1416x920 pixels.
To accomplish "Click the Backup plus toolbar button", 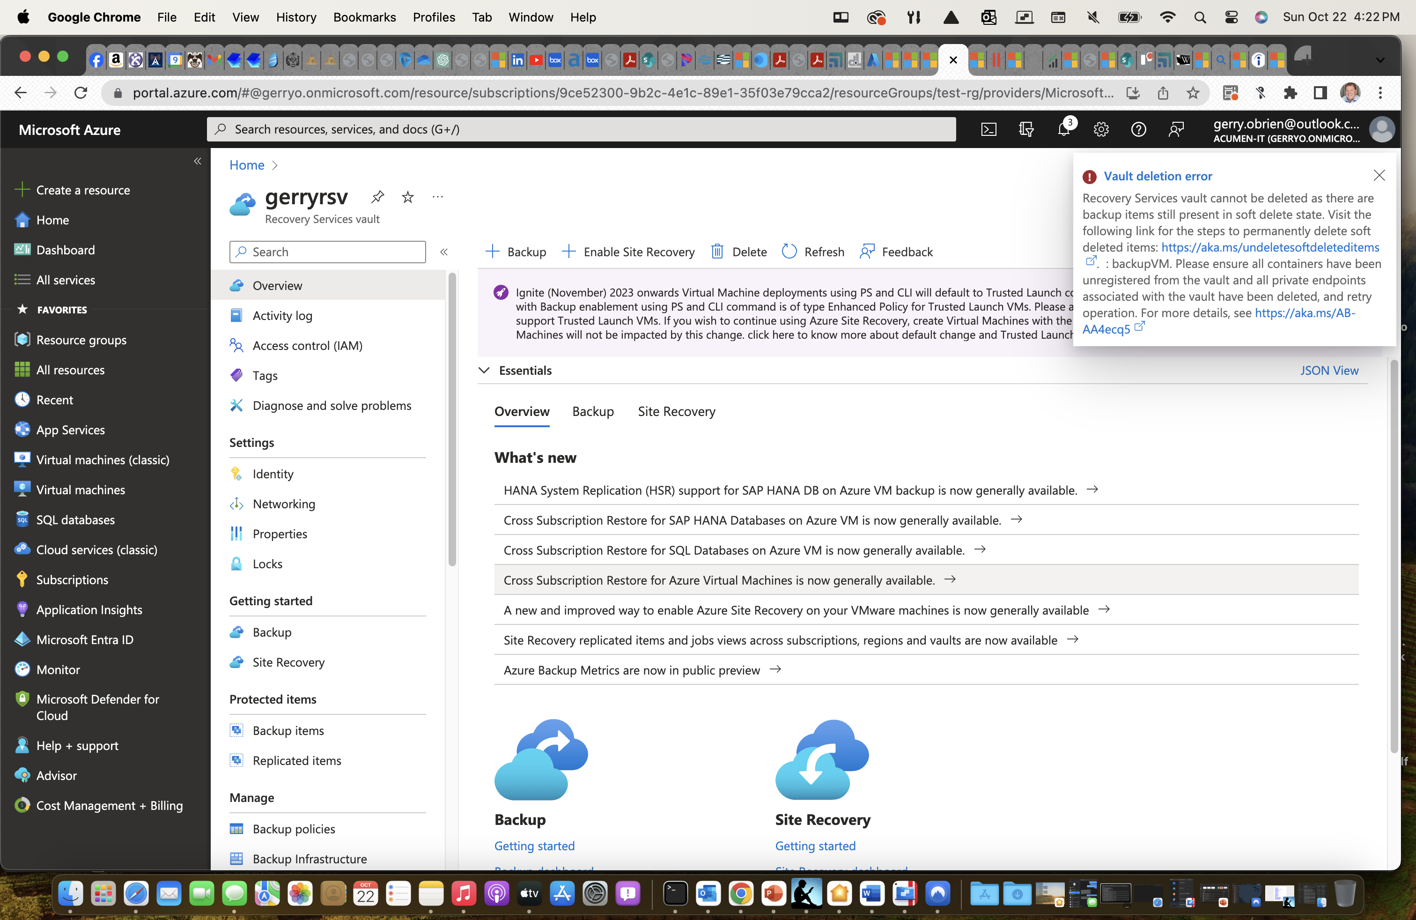I will tap(516, 252).
